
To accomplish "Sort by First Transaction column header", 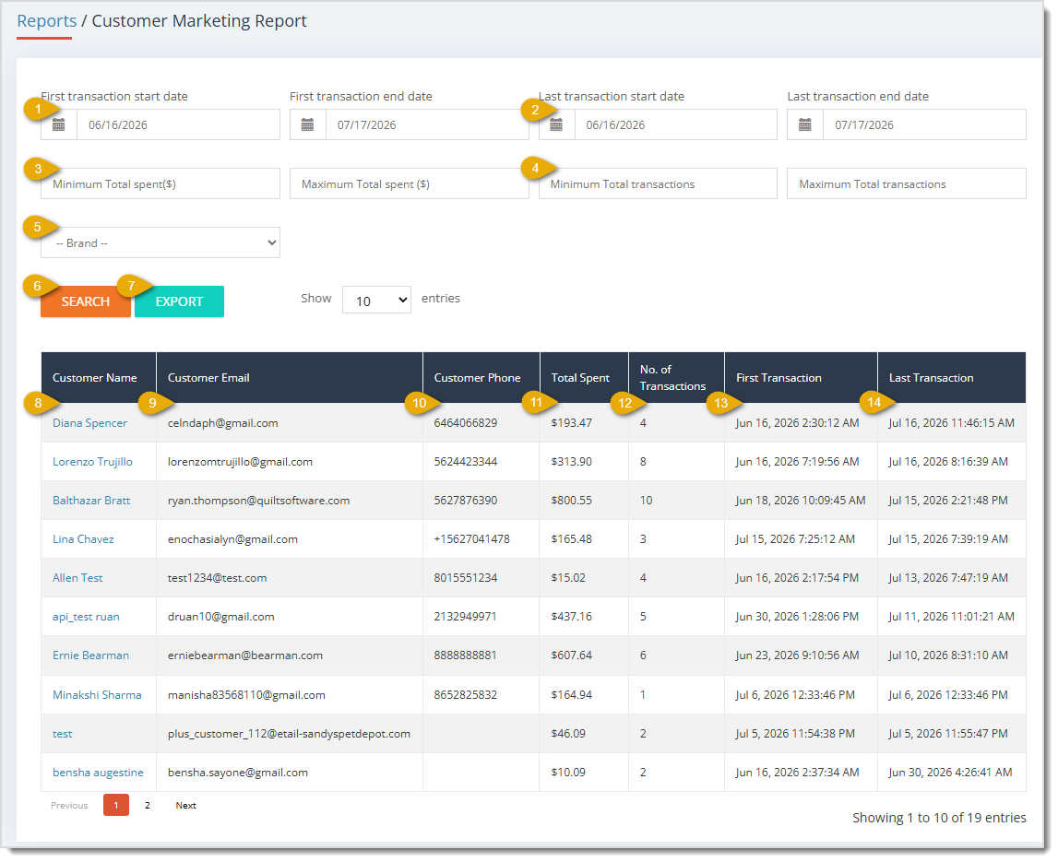I will click(801, 378).
